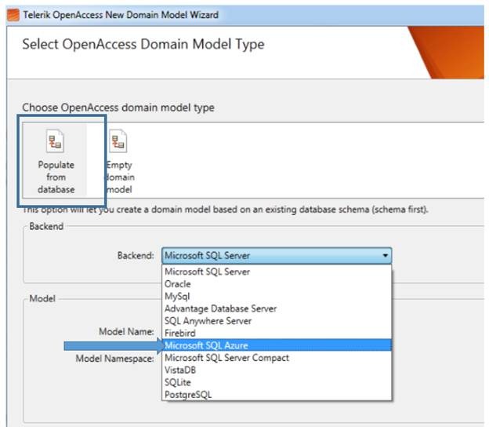Choose VistaDB from the backend list
Image resolution: width=489 pixels, height=427 pixels.
pos(179,370)
